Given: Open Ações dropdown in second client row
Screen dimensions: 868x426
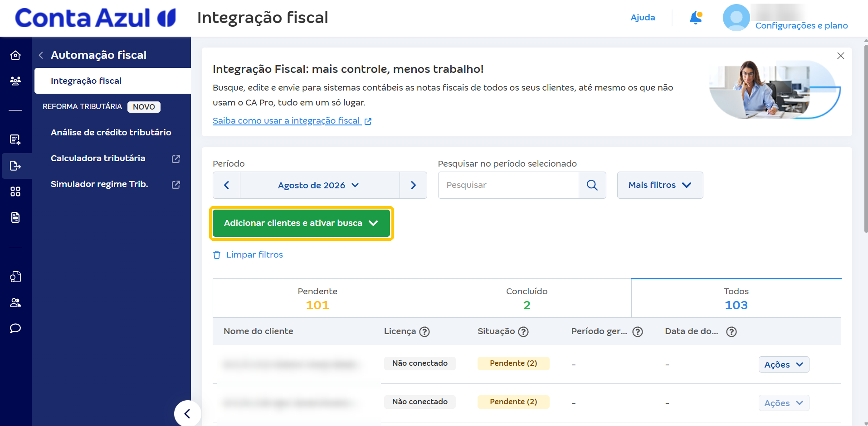Looking at the screenshot, I should point(784,403).
